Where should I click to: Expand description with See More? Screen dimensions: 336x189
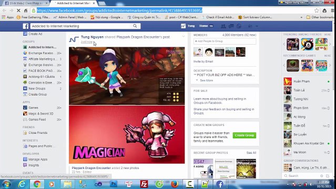coord(206,80)
